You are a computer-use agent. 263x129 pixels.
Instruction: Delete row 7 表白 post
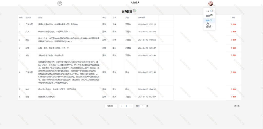233,89
